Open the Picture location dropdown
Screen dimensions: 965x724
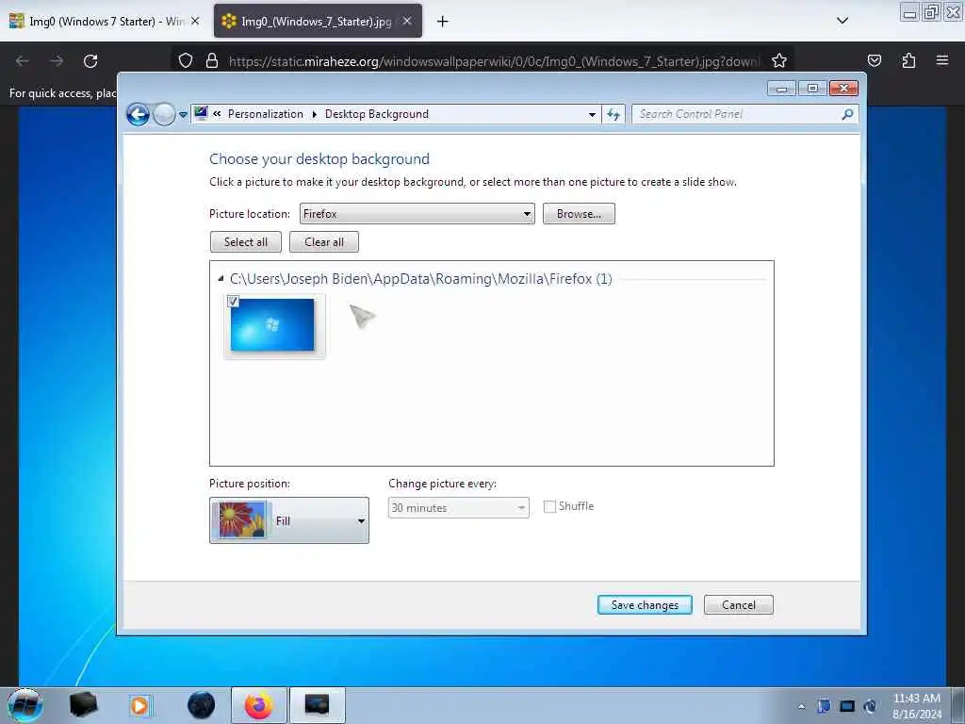pyautogui.click(x=417, y=214)
